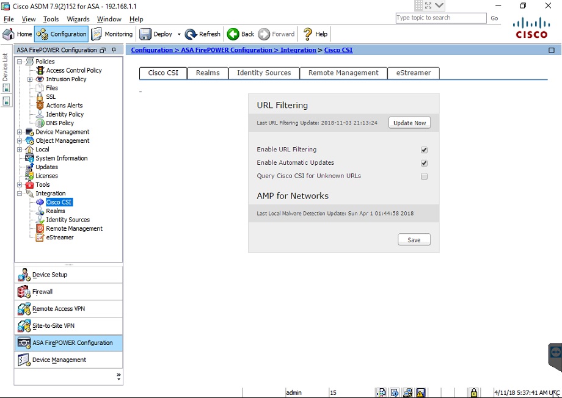Screen dimensions: 562x398
Task: Select Updates in the tree
Action: click(x=46, y=167)
